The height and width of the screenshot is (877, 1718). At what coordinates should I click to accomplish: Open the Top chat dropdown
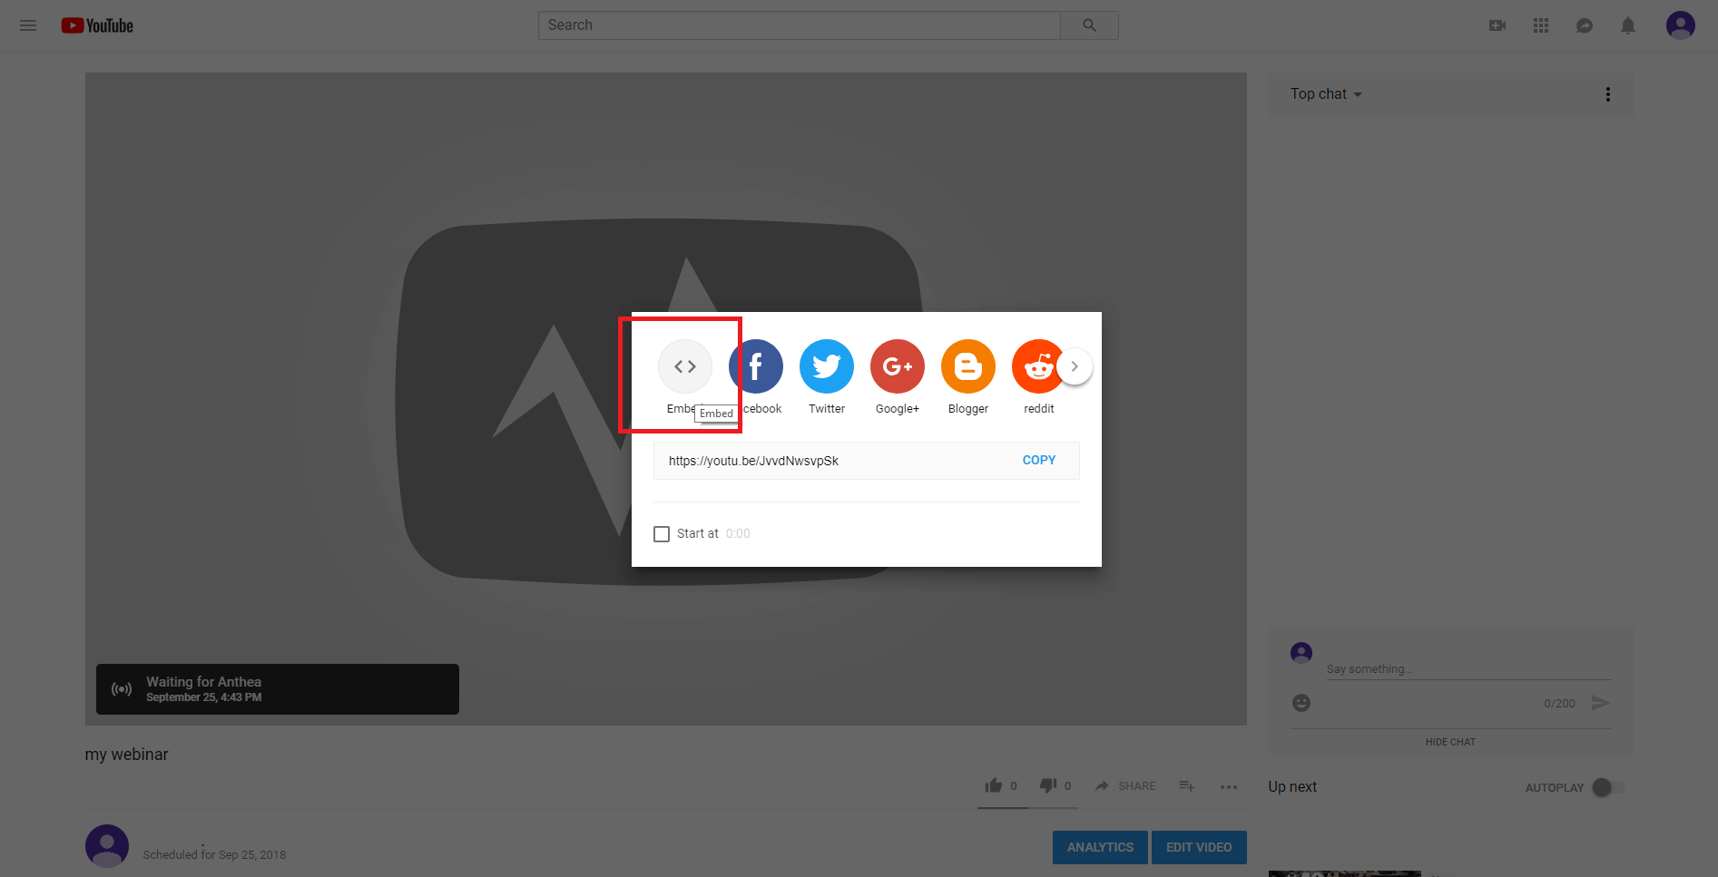(1324, 93)
